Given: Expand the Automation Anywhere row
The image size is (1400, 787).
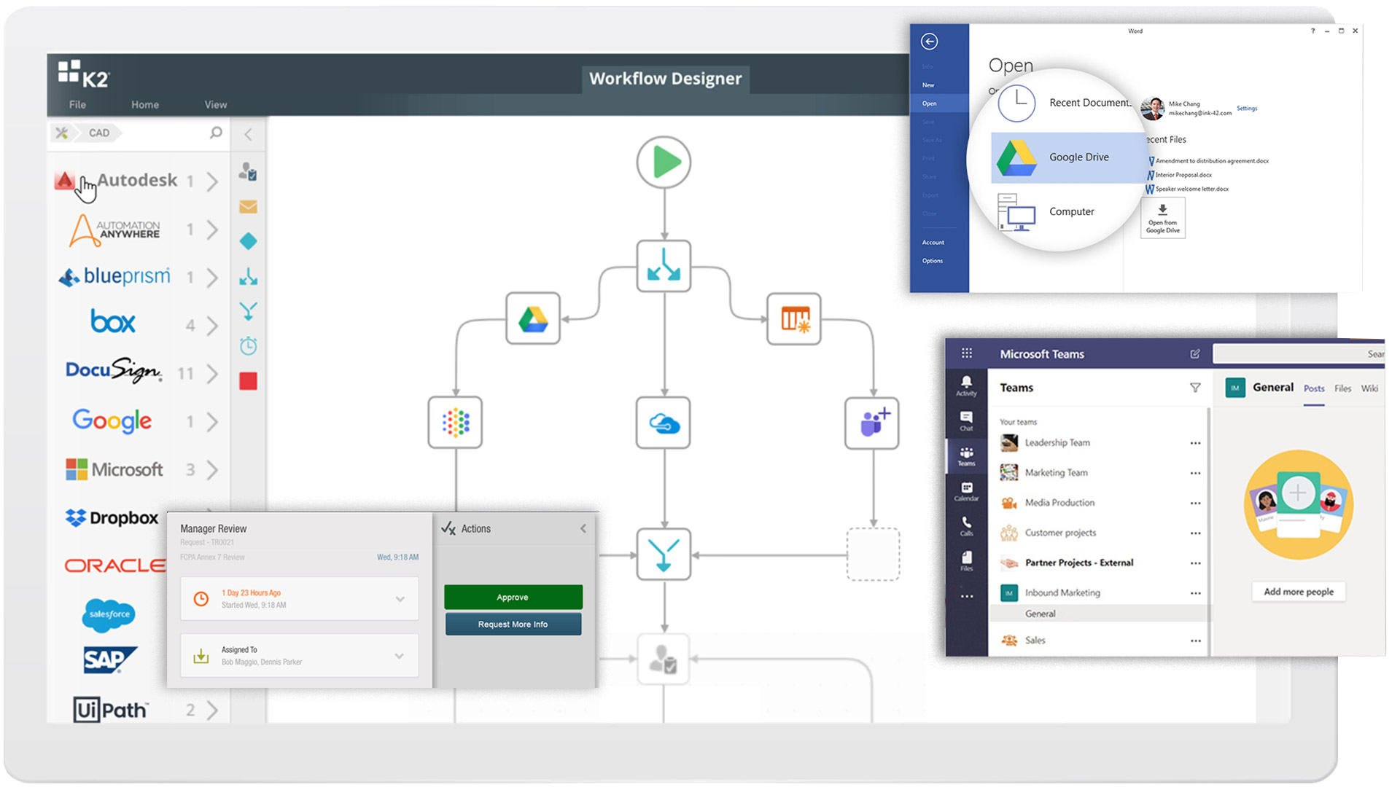Looking at the screenshot, I should pos(212,230).
